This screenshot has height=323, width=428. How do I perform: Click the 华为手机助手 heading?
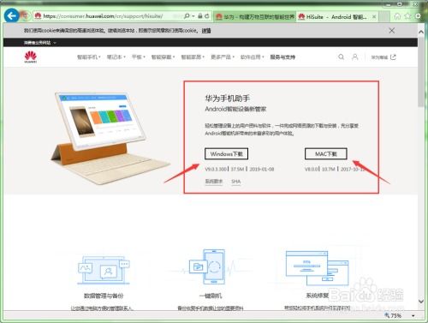228,99
